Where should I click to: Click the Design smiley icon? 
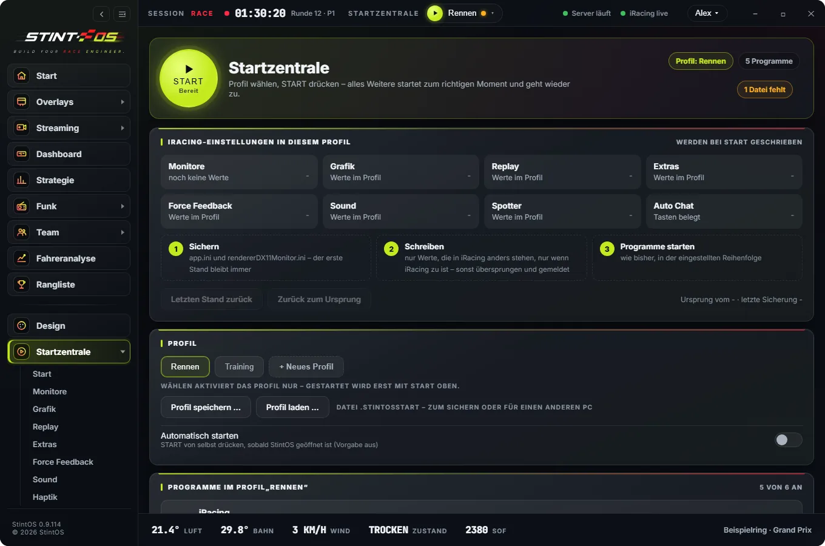coord(22,326)
